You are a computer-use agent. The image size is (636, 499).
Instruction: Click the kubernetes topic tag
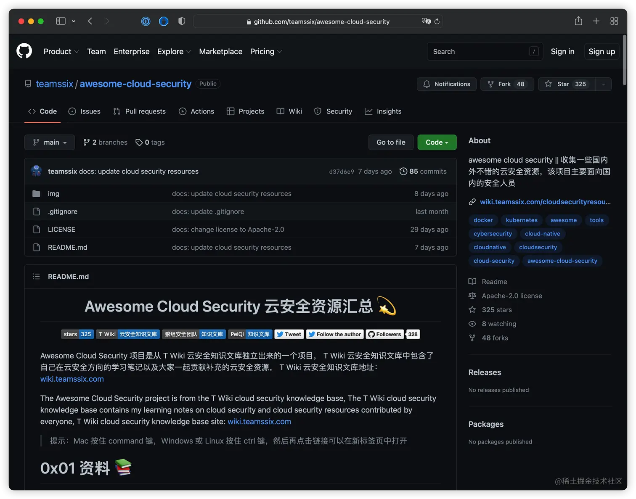[522, 220]
